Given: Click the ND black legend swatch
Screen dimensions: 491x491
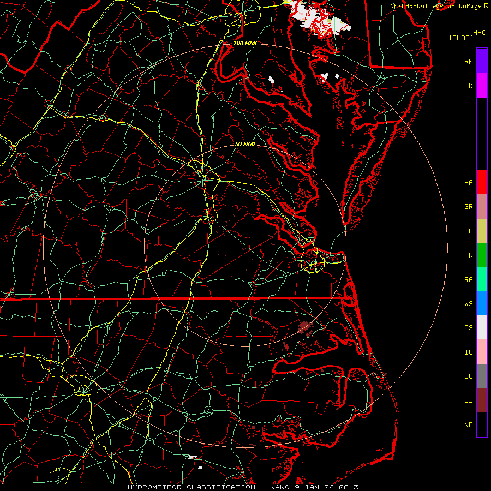Looking at the screenshot, I should click(482, 424).
